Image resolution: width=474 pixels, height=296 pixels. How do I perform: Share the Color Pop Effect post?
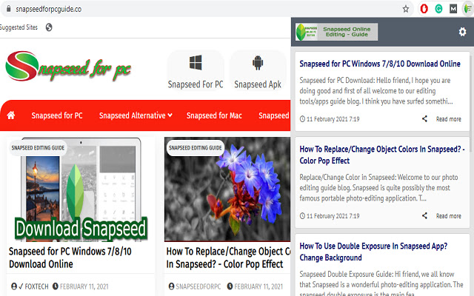tap(424, 215)
